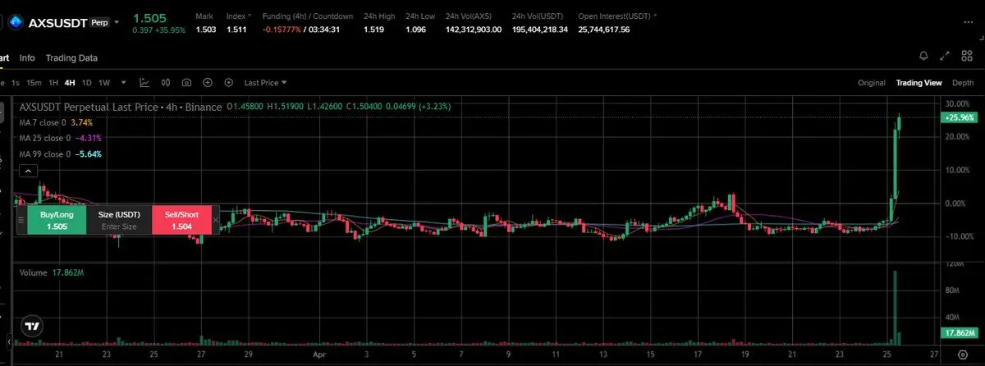Screen dimensions: 985x366
Task: Click the Buy/Long 1.505 button
Action: (57, 220)
